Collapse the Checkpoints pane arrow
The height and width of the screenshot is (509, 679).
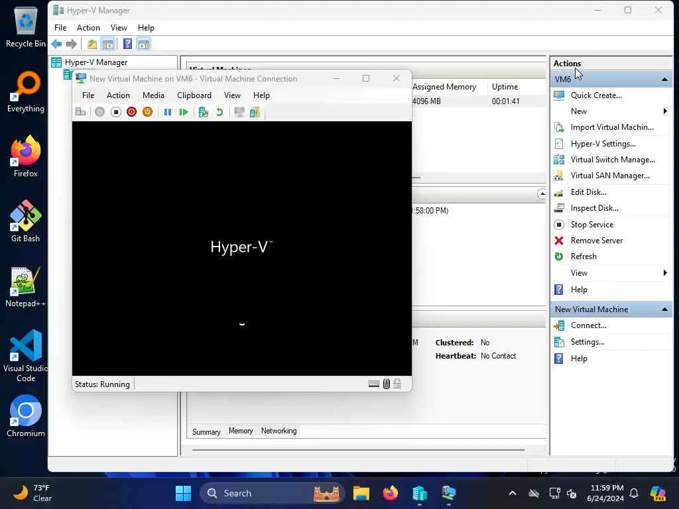pos(542,194)
